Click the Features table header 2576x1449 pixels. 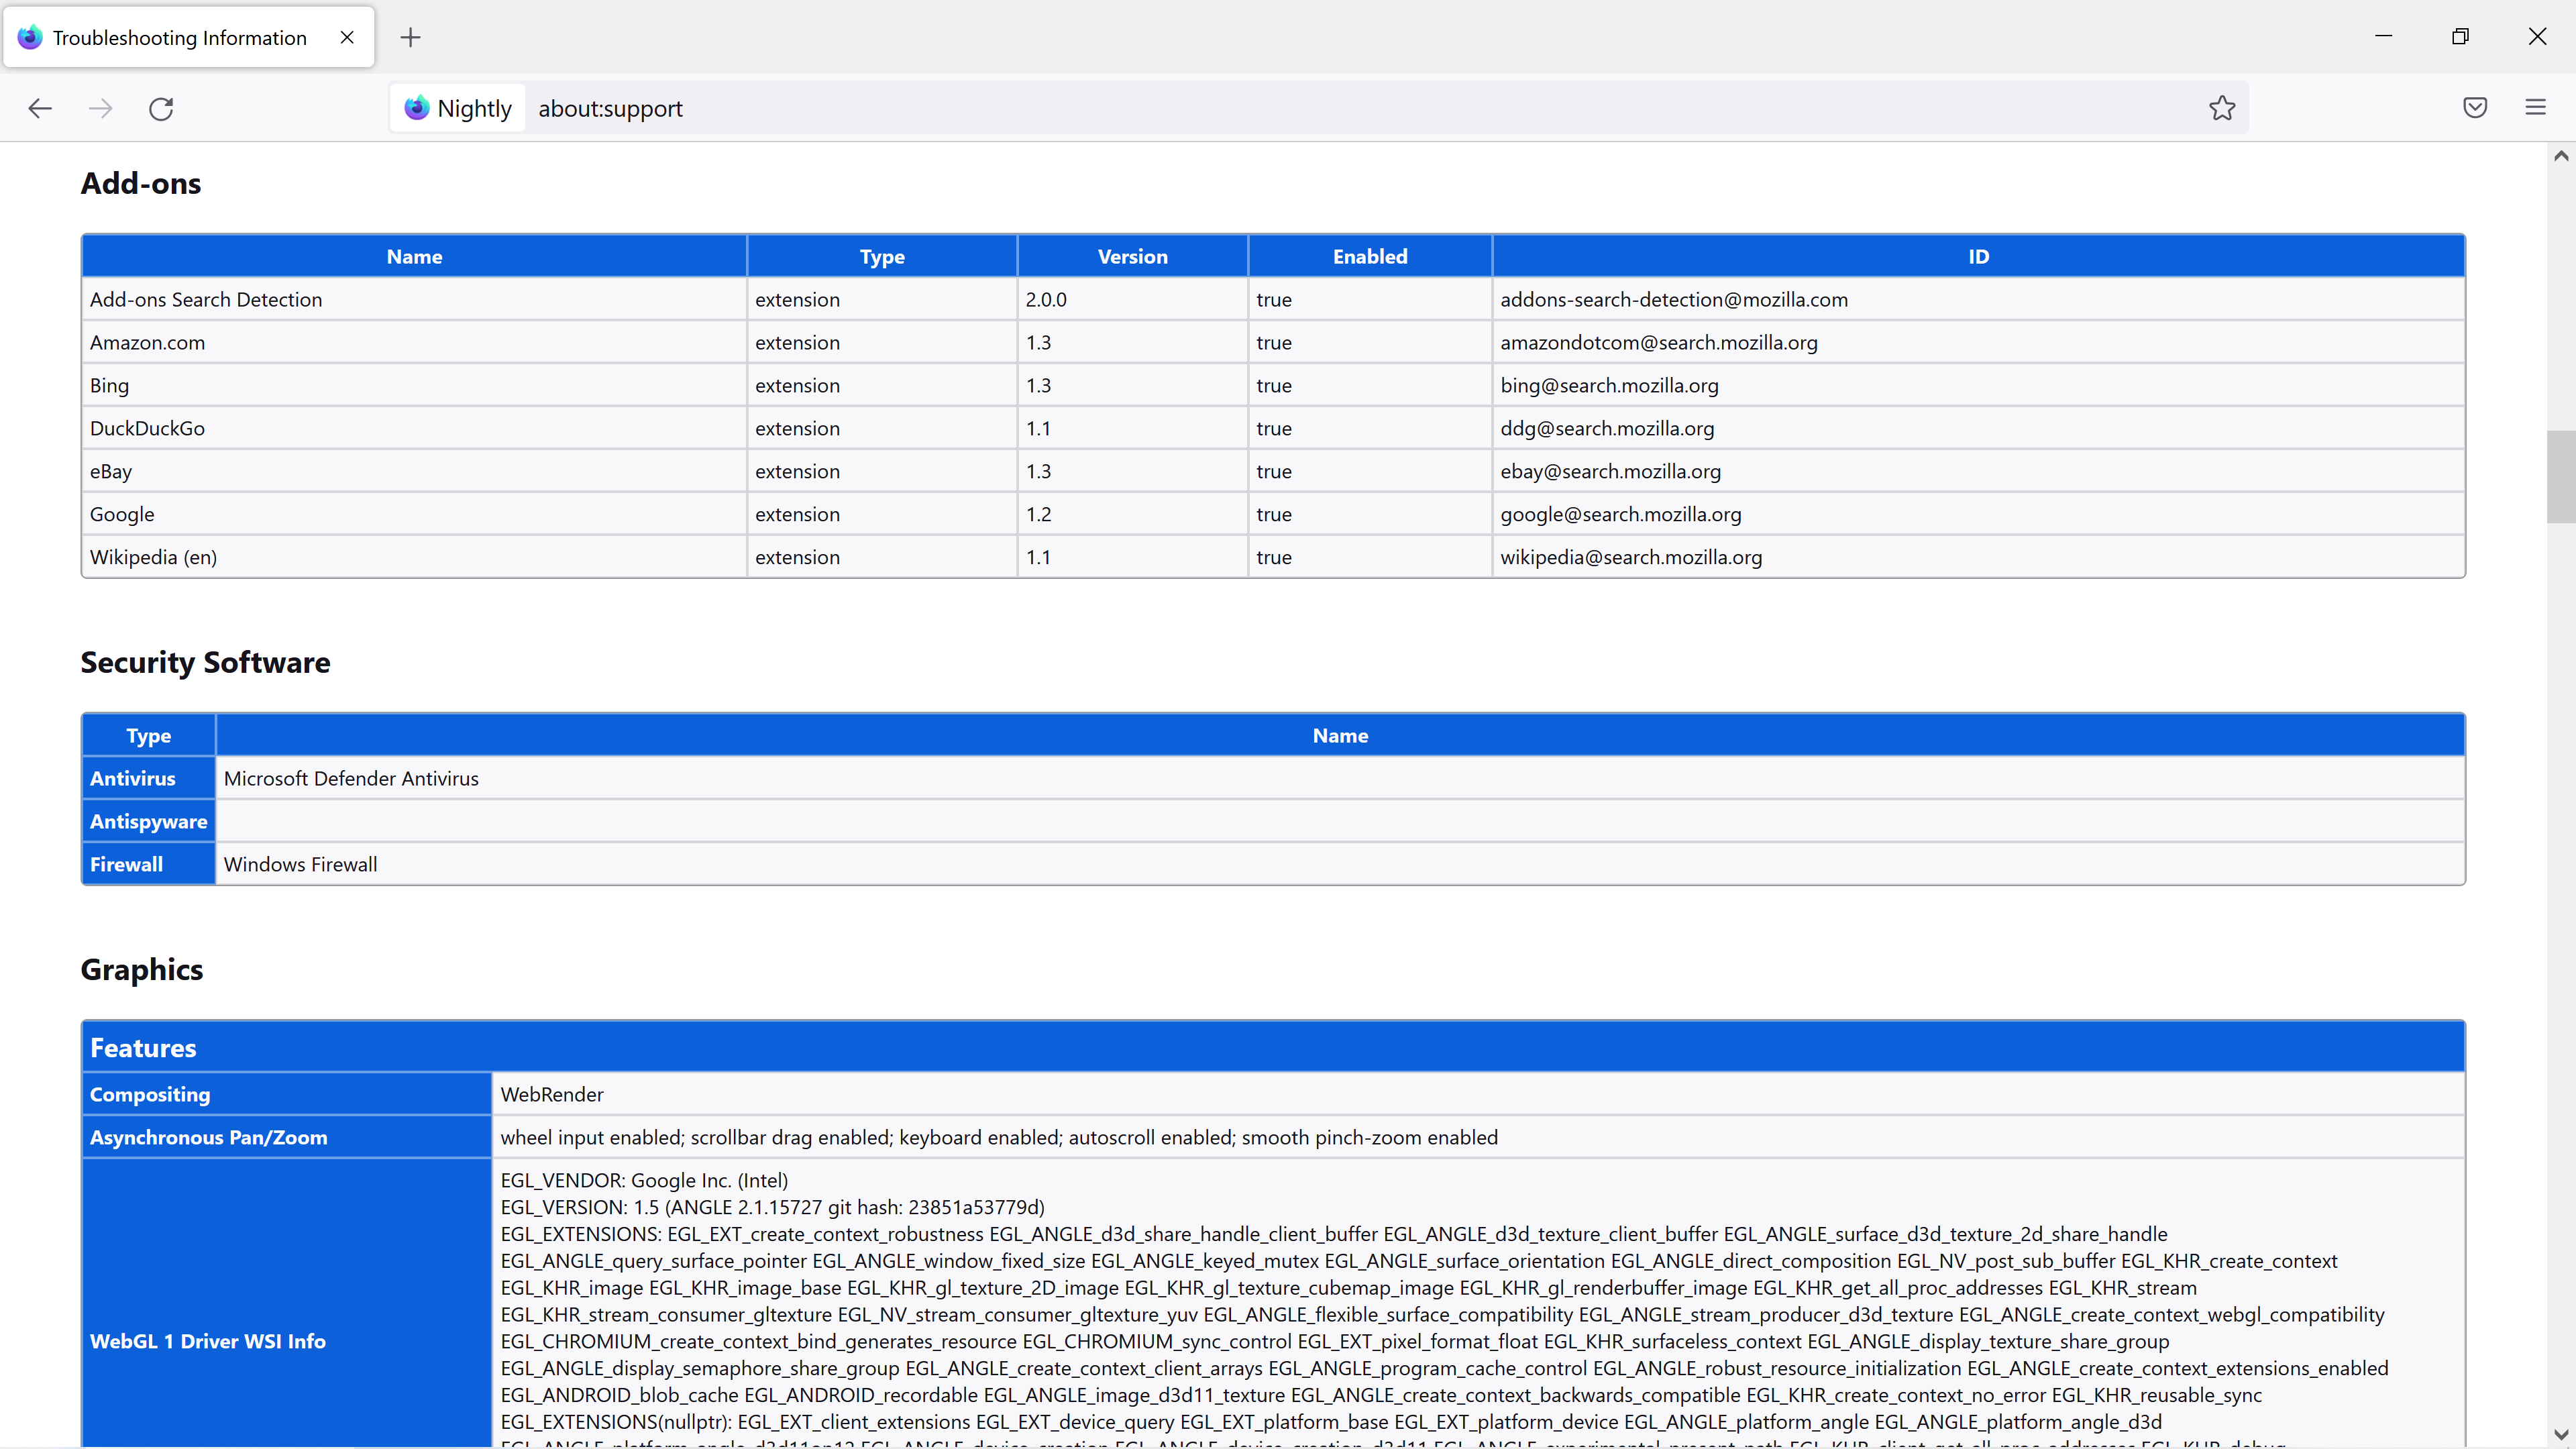(x=1273, y=1047)
